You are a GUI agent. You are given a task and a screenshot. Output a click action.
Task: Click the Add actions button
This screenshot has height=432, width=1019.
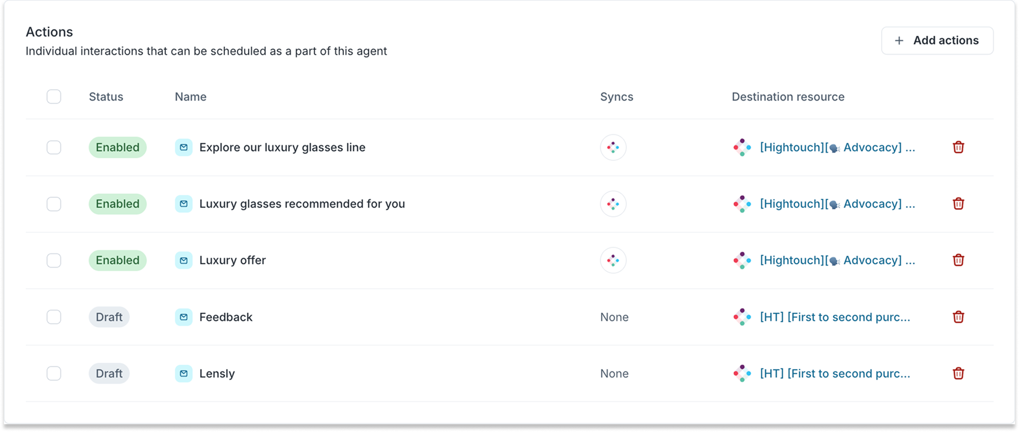pyautogui.click(x=937, y=40)
